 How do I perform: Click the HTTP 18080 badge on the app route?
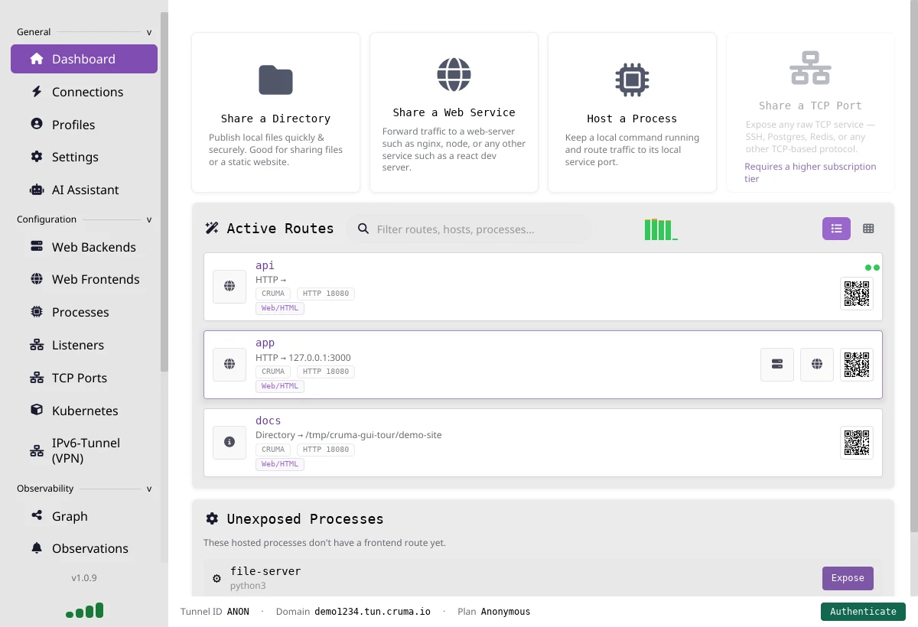326,372
